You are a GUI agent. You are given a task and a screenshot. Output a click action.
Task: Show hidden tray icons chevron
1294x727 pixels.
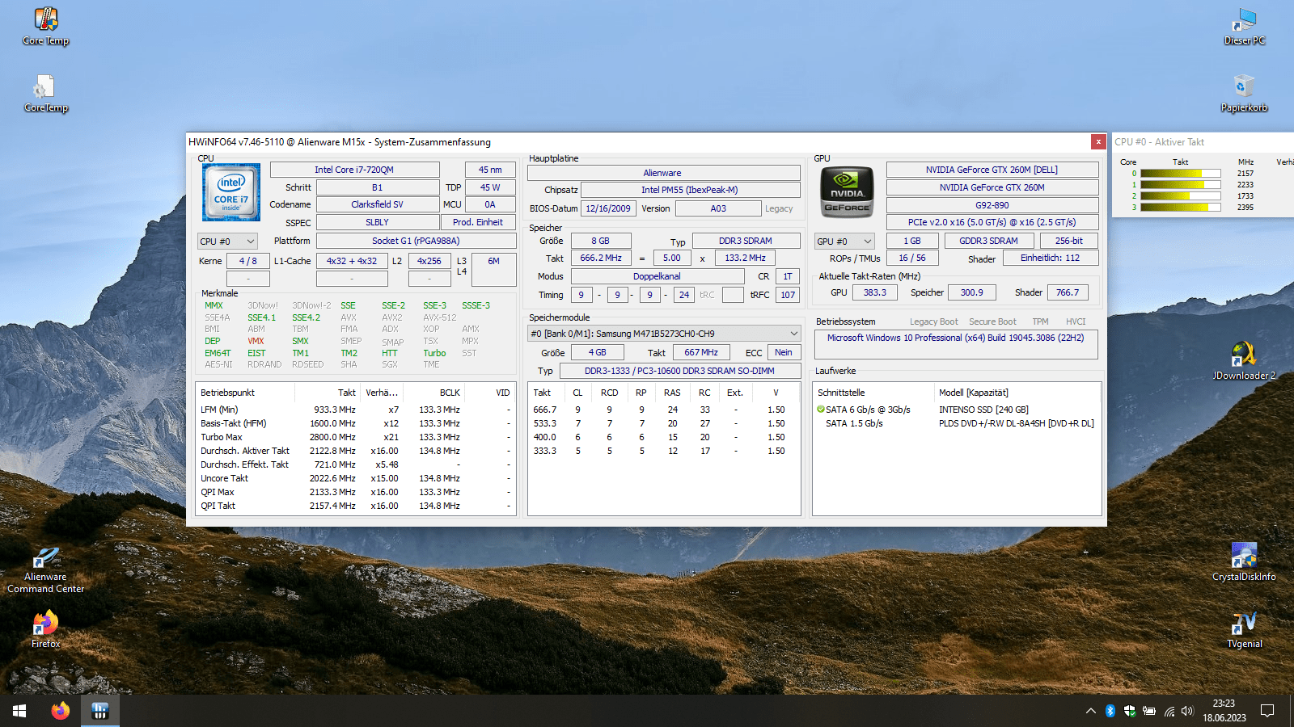pos(1090,711)
